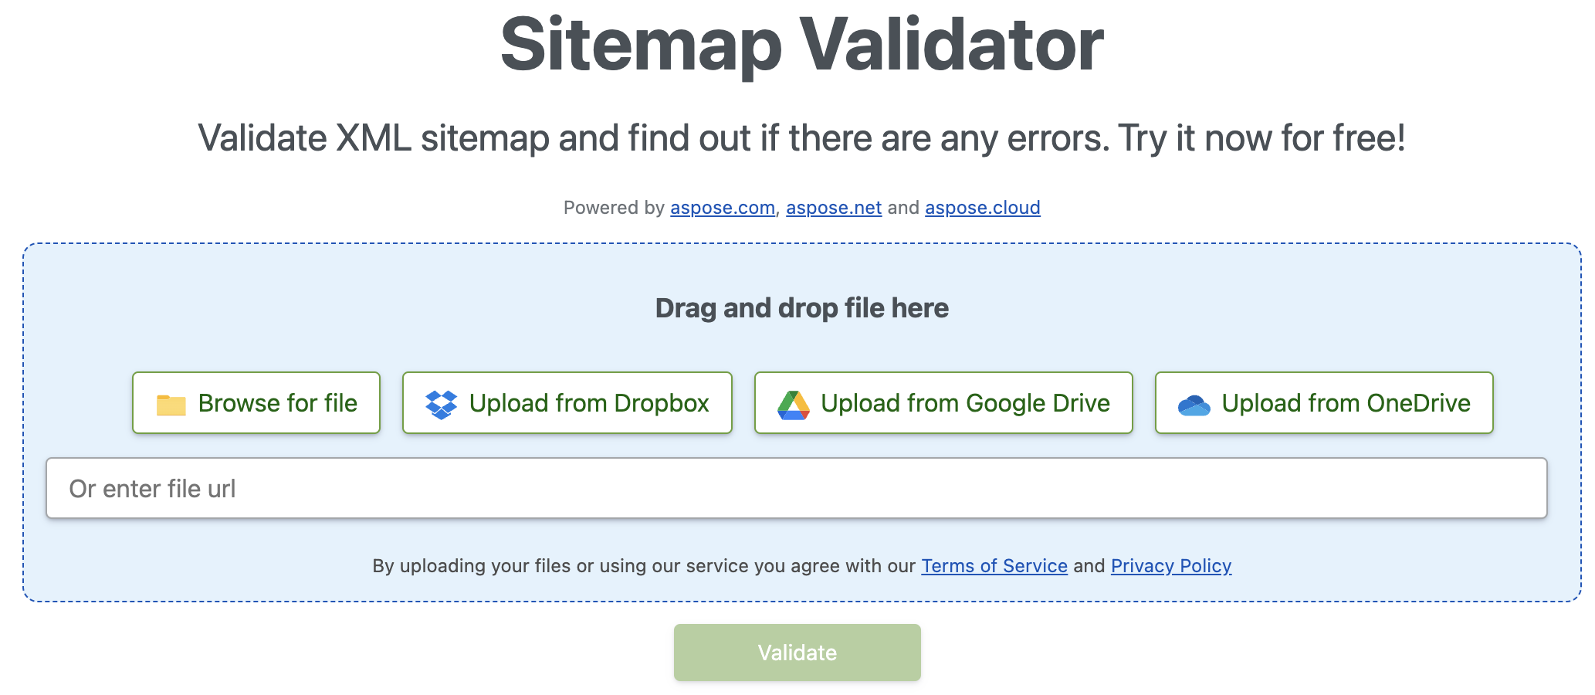Screen dimensions: 1595x695
Task: Choose "Upload from Dropbox" text
Action: pyautogui.click(x=589, y=403)
